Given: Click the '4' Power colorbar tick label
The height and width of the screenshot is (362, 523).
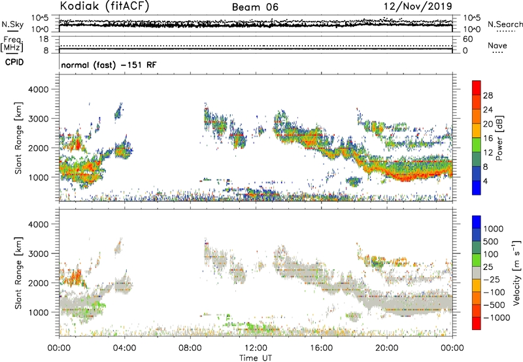Looking at the screenshot, I should 485,181.
